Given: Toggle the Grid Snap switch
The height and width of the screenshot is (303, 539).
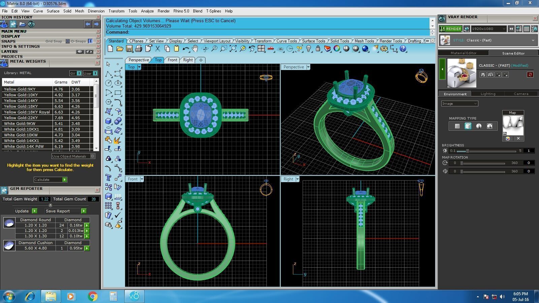Looking at the screenshot, I should point(67,41).
